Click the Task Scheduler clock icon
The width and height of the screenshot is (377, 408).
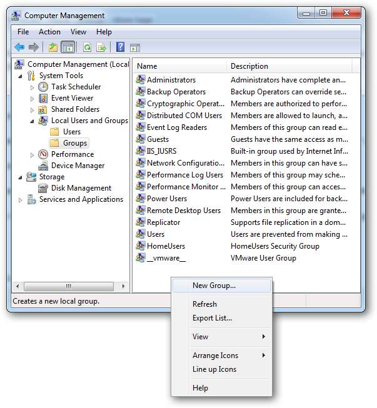[43, 87]
